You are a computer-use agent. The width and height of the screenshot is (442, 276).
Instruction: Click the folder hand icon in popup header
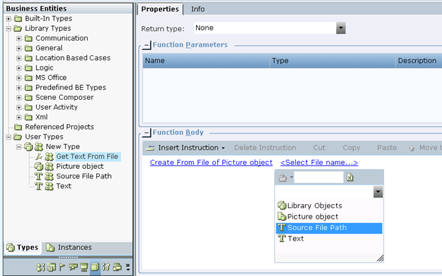[x=282, y=178]
